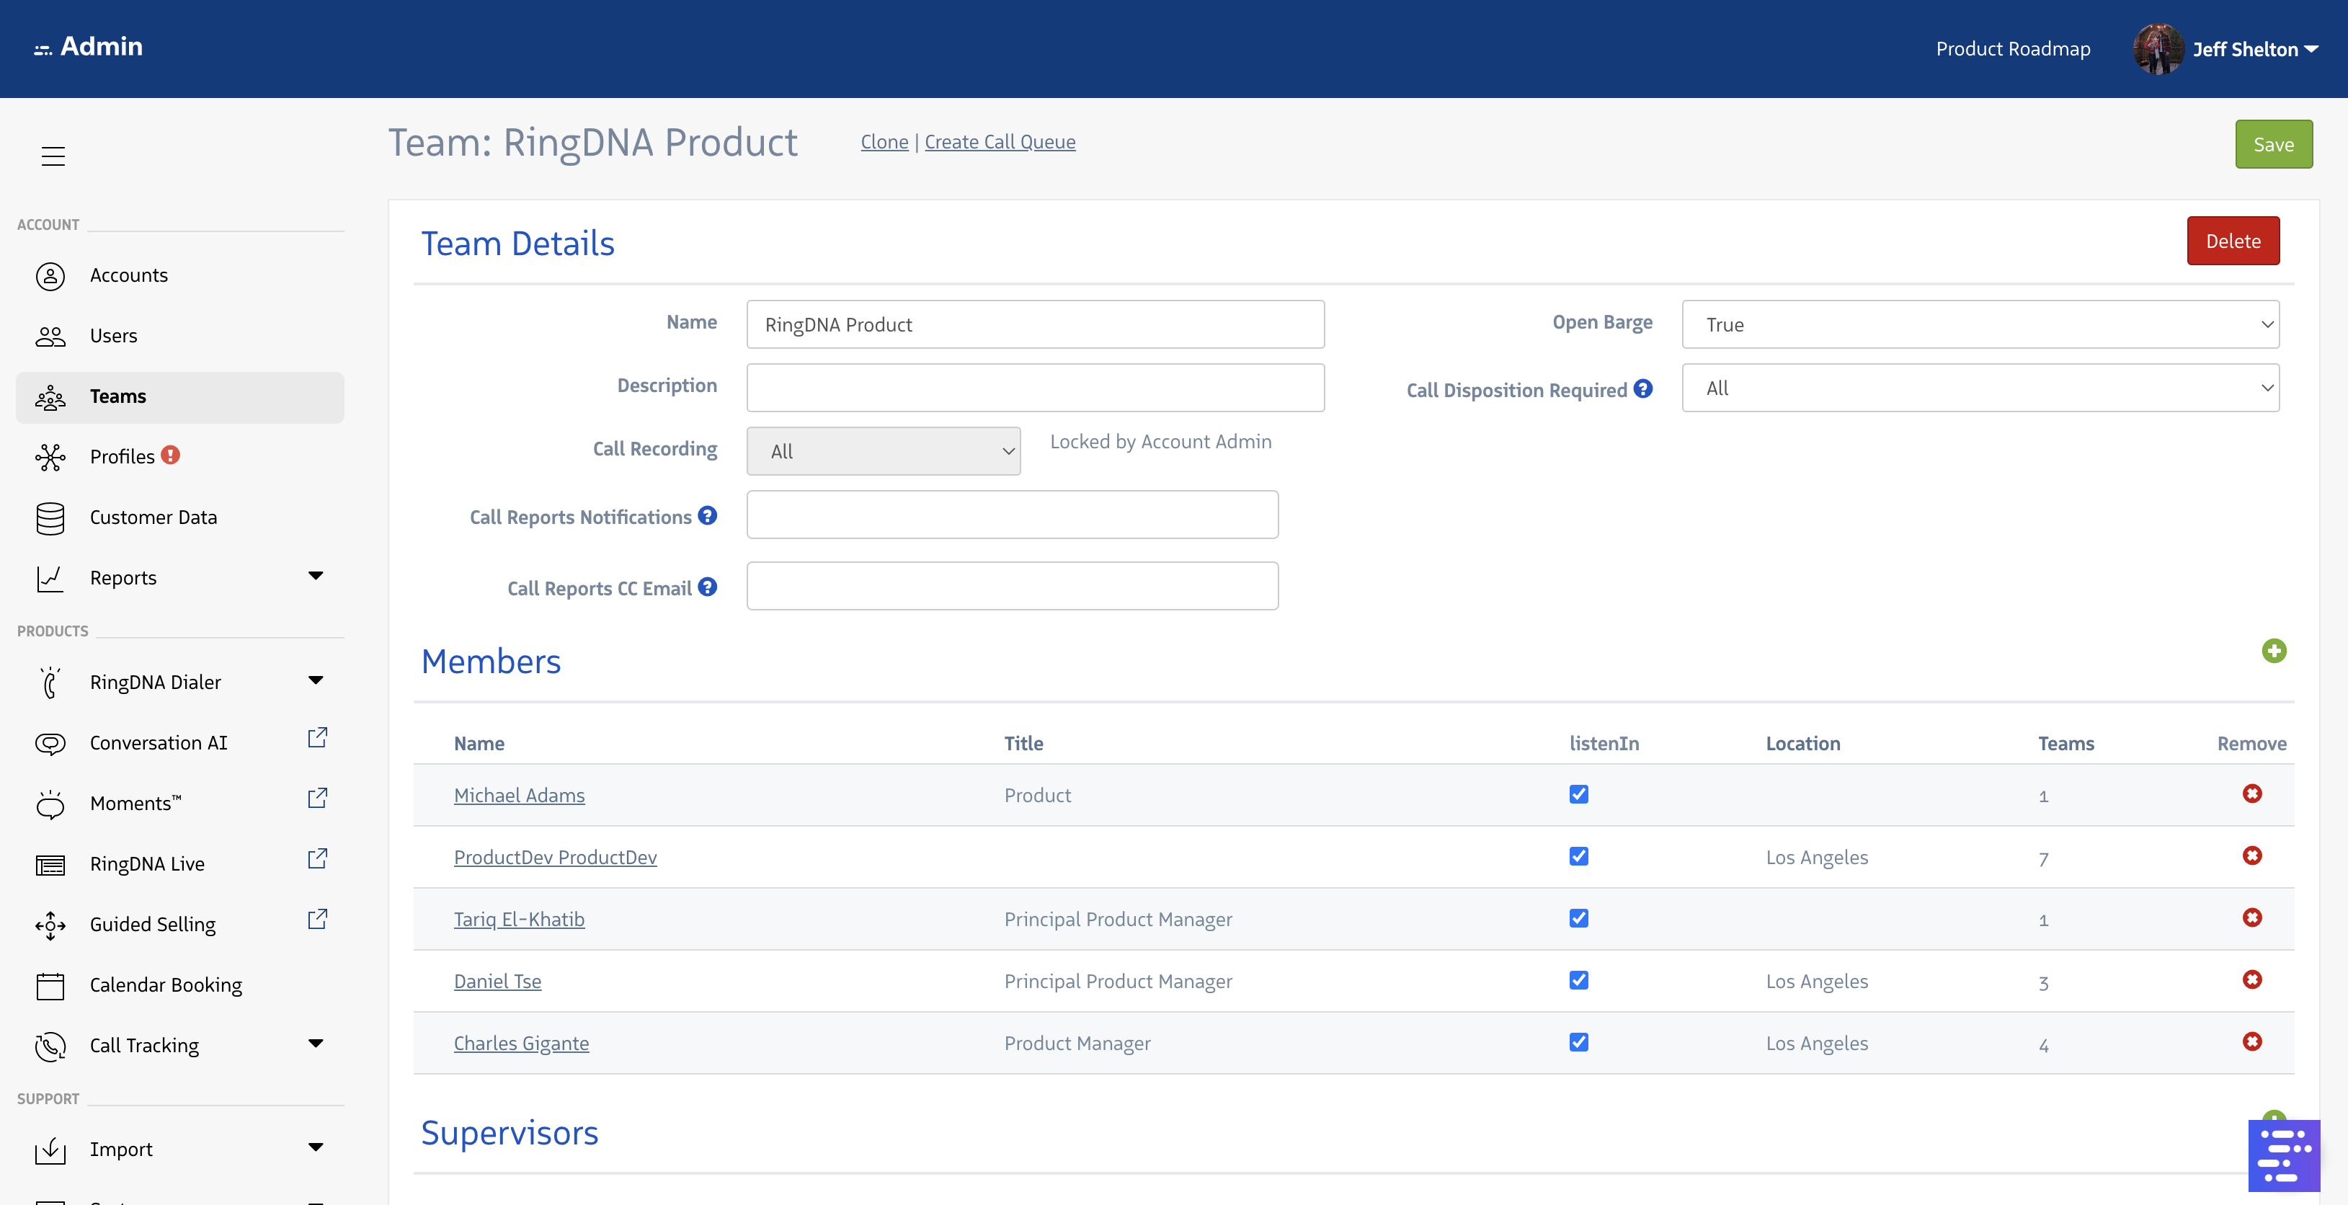
Task: Open Users in the sidebar
Action: [x=113, y=335]
